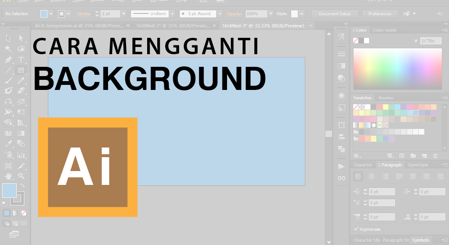Toggle the Hyphenate checkbox
The height and width of the screenshot is (245, 449).
click(356, 229)
